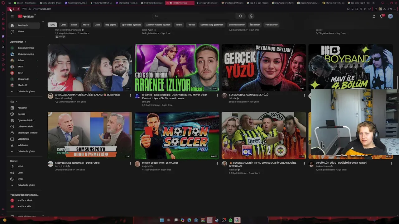Open Oynatma listeleri in sidebar
This screenshot has width=399, height=224.
click(x=25, y=120)
